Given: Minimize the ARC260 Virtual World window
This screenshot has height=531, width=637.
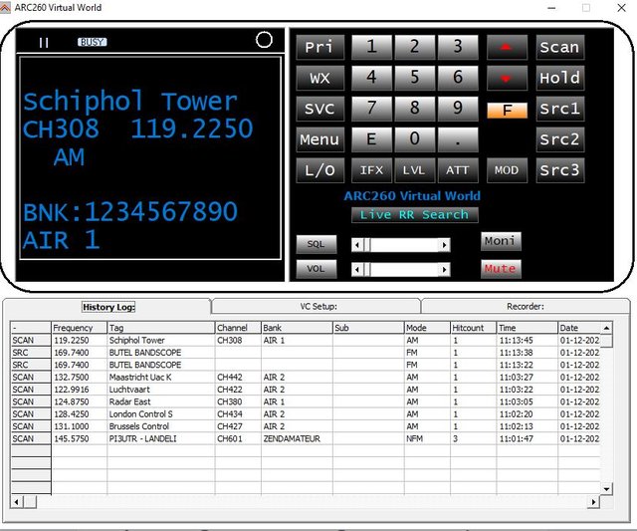Looking at the screenshot, I should [551, 8].
